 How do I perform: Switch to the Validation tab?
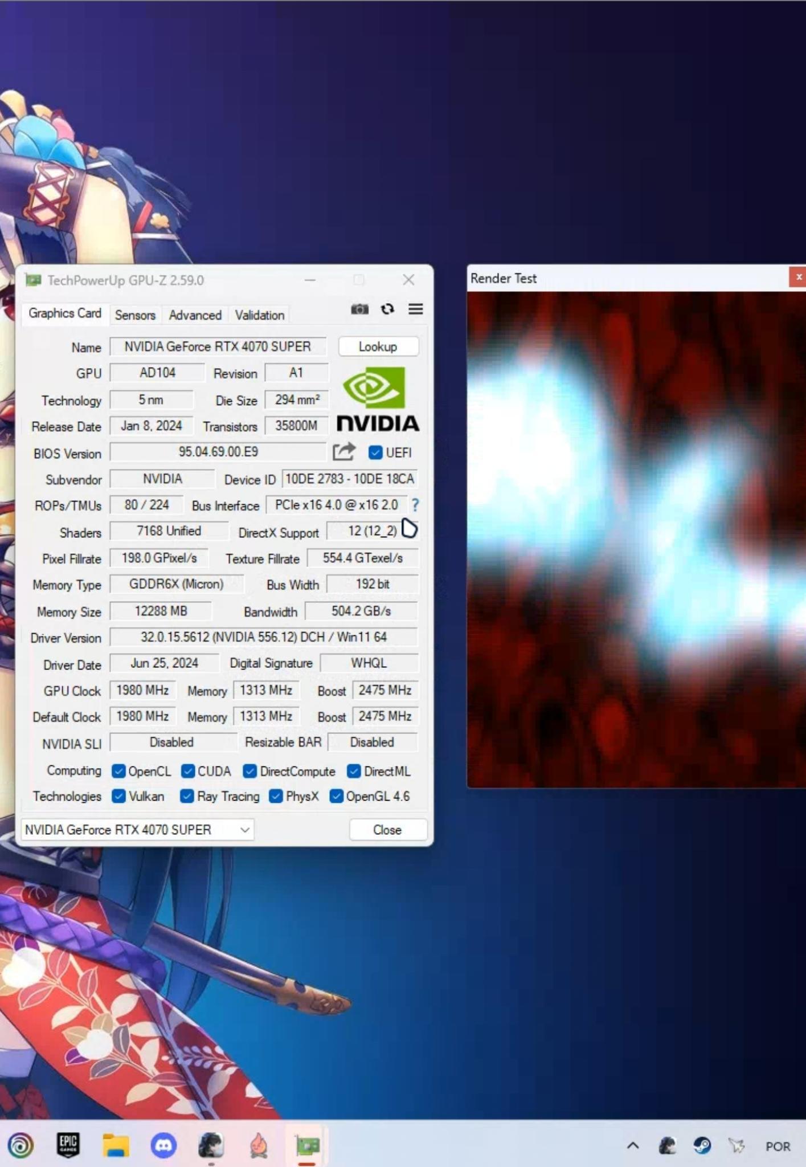[x=260, y=315]
